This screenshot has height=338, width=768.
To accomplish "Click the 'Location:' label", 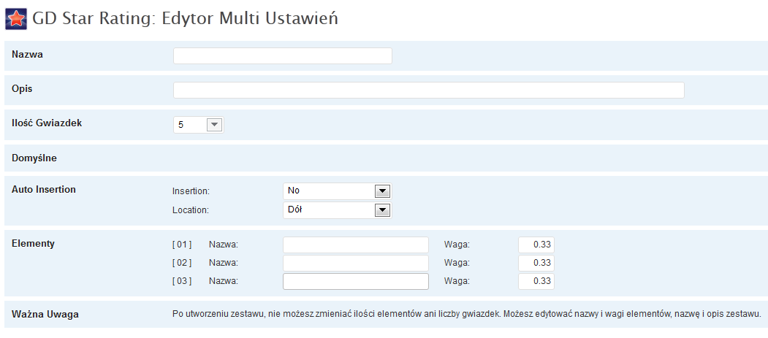I will pos(191,210).
